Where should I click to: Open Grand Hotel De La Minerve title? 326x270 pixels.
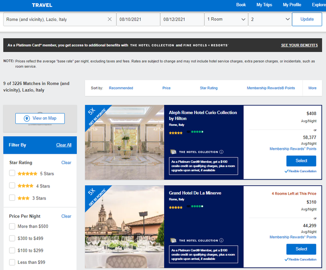point(195,193)
